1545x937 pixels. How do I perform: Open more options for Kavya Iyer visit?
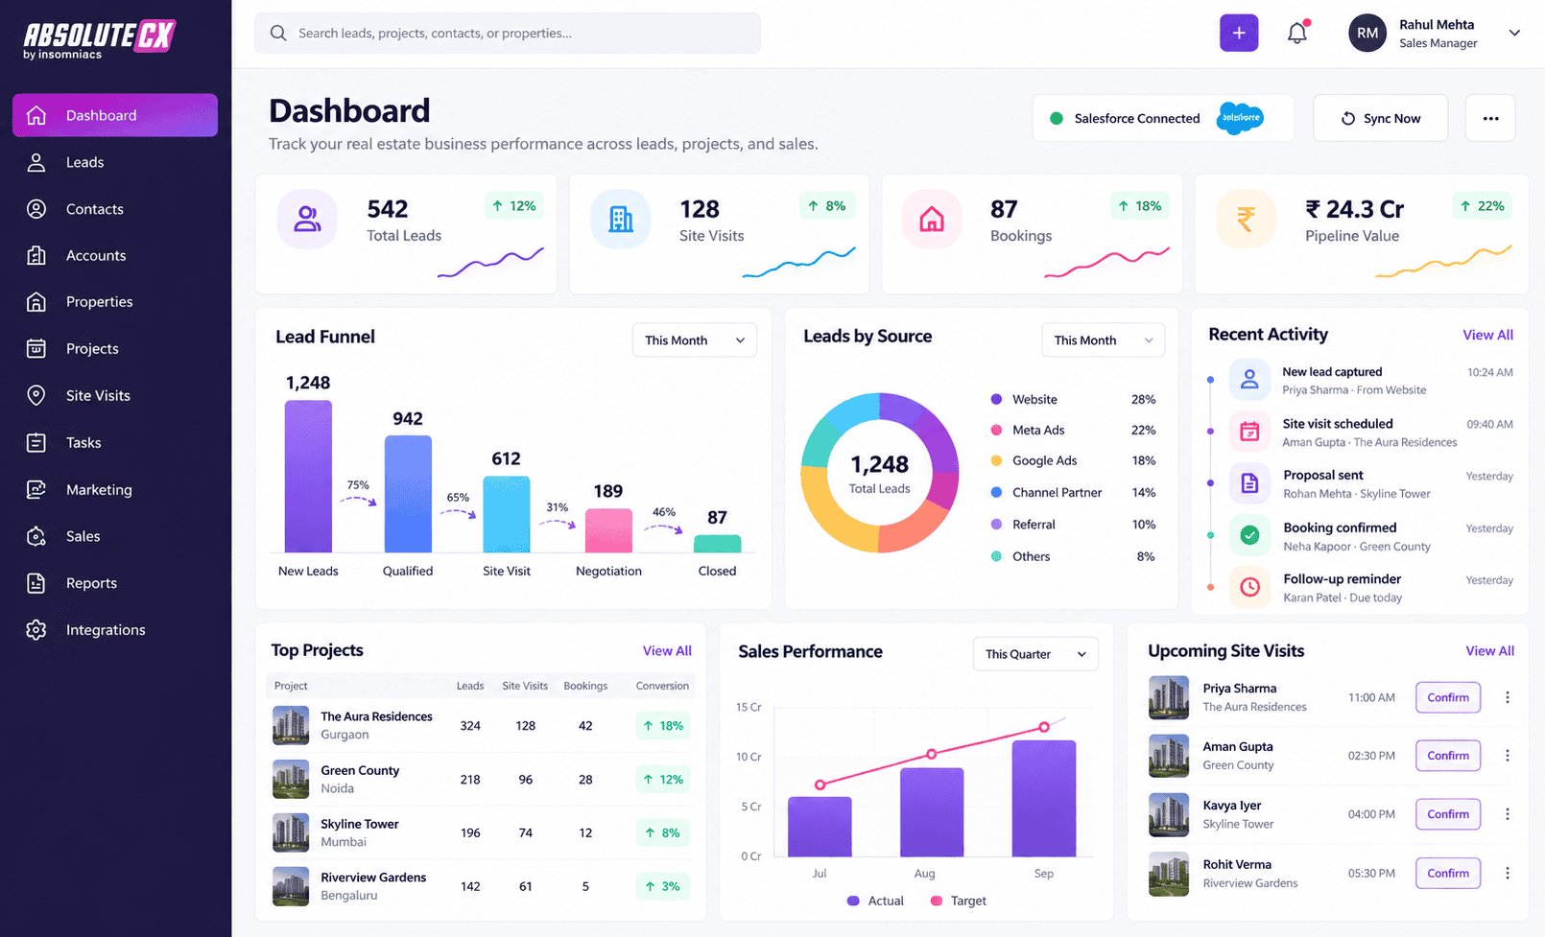coord(1508,814)
